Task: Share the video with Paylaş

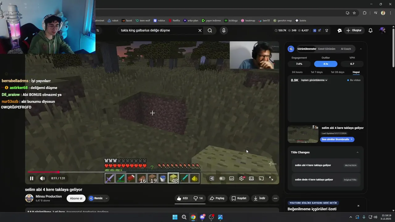Action: (217, 198)
